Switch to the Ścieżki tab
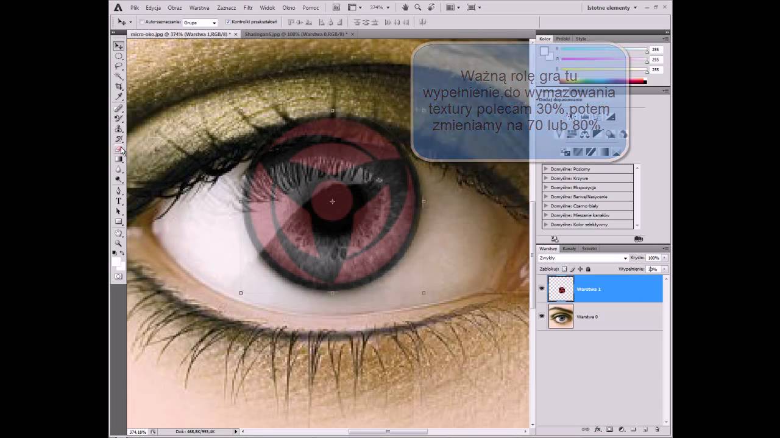Viewport: 780px width, 438px height. tap(589, 248)
